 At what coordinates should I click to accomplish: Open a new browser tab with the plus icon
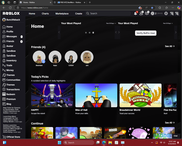(x=90, y=2)
